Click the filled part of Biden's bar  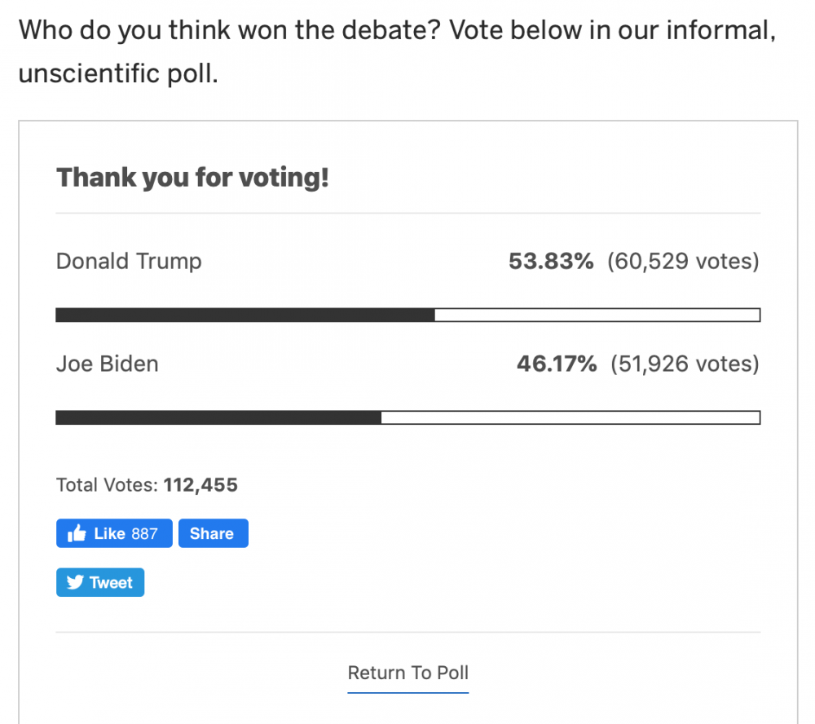pos(218,417)
